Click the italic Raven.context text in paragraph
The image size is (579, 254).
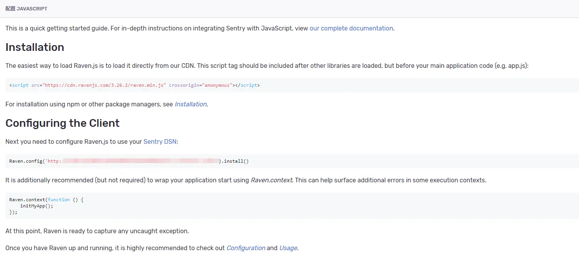click(x=272, y=180)
